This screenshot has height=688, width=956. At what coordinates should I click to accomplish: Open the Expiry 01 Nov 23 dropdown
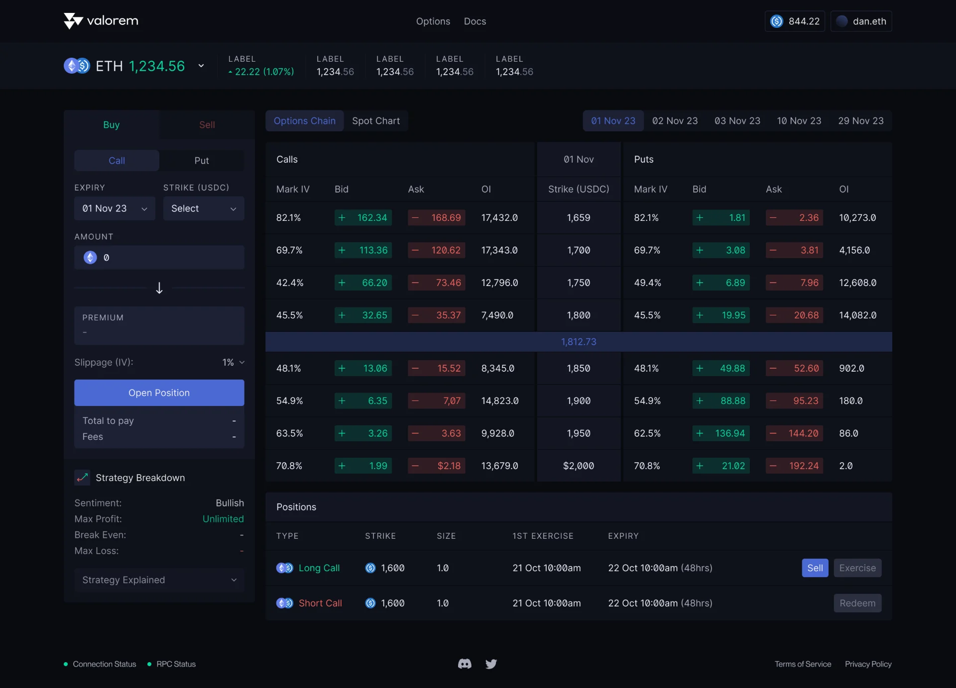(x=115, y=208)
